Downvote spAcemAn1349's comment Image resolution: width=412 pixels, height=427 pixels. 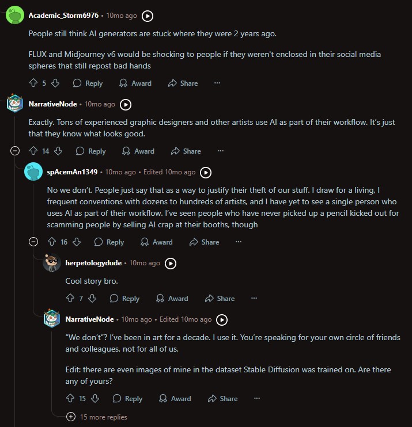pos(77,242)
